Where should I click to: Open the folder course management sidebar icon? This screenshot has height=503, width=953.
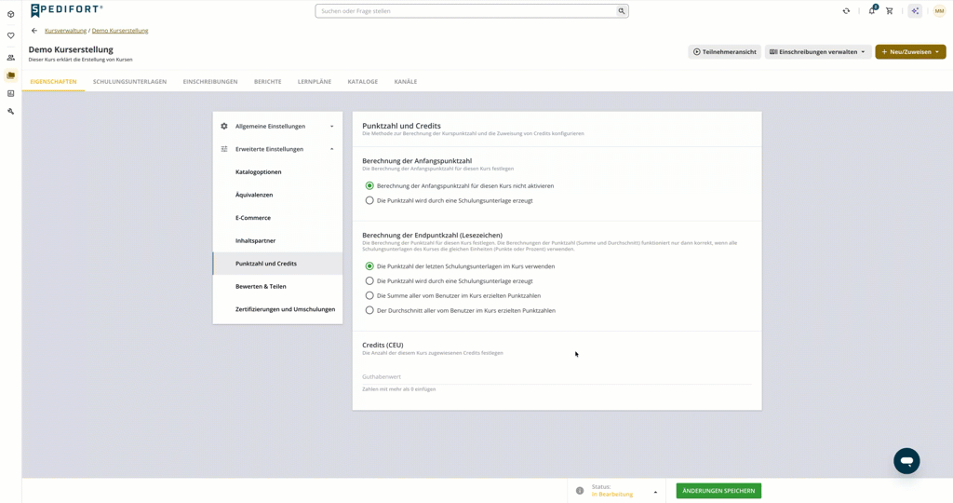pyautogui.click(x=10, y=75)
